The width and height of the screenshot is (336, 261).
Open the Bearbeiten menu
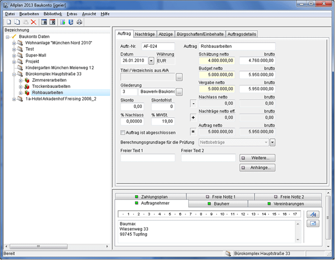click(x=29, y=14)
